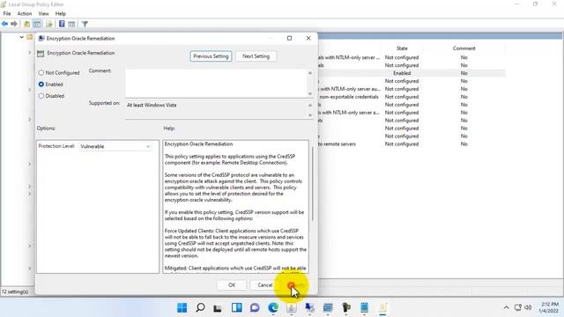The width and height of the screenshot is (564, 317).
Task: Click the Back arrow in the toolbar
Action: click(4, 24)
